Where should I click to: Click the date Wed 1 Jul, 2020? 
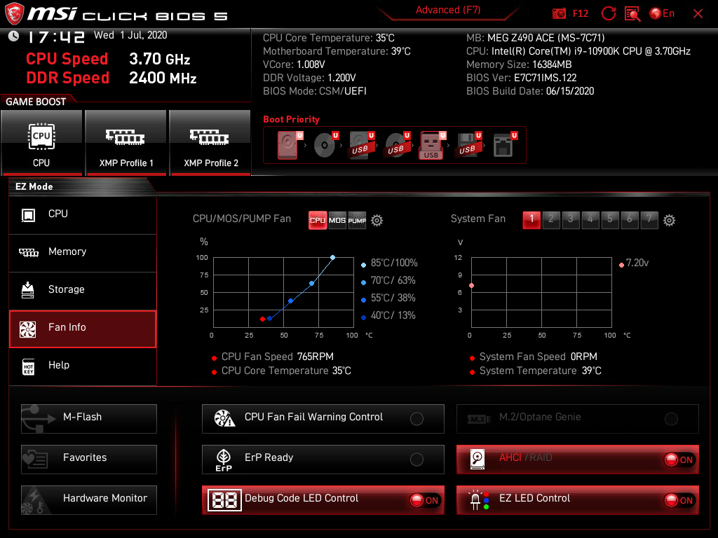[130, 35]
